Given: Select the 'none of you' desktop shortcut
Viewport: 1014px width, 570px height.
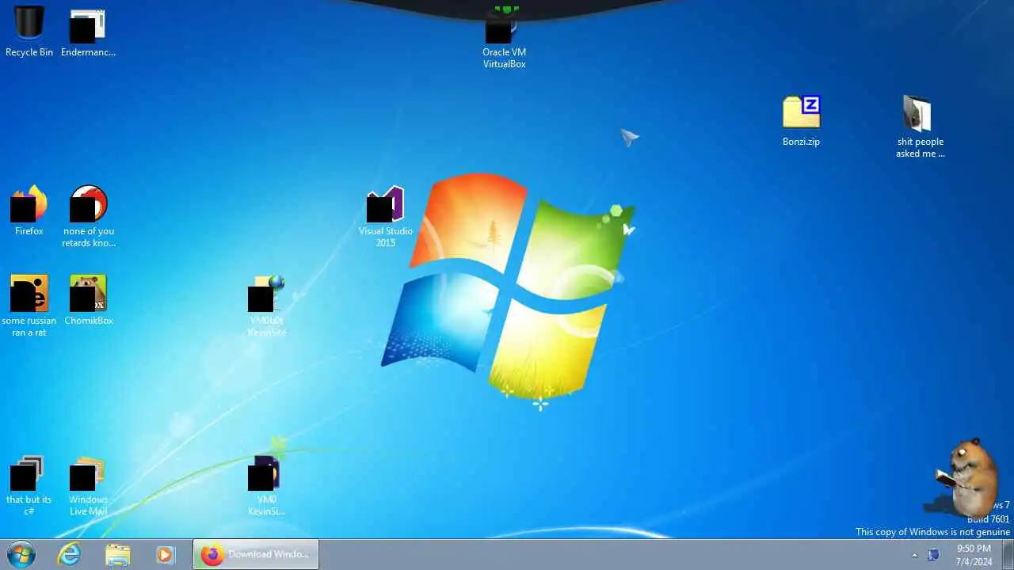Looking at the screenshot, I should tap(89, 216).
